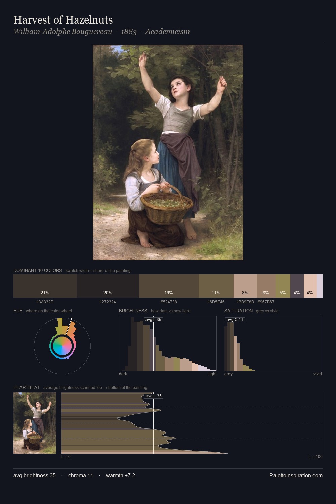Viewport: 336px width, 504px height.
Task: Click the DOMINANT 10 COLORS heading
Action: (38, 270)
